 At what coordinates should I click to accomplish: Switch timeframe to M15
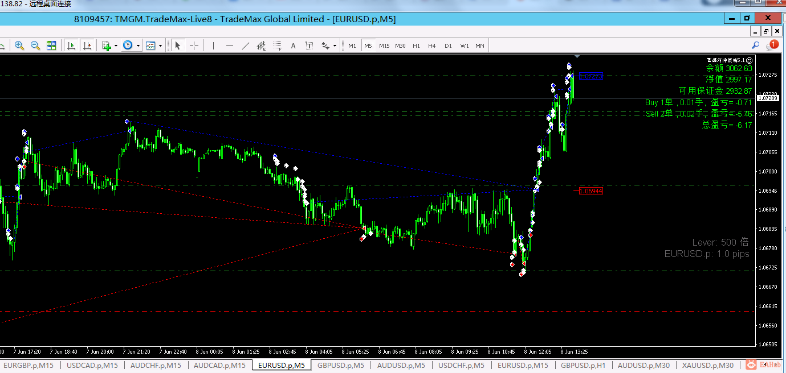[384, 45]
